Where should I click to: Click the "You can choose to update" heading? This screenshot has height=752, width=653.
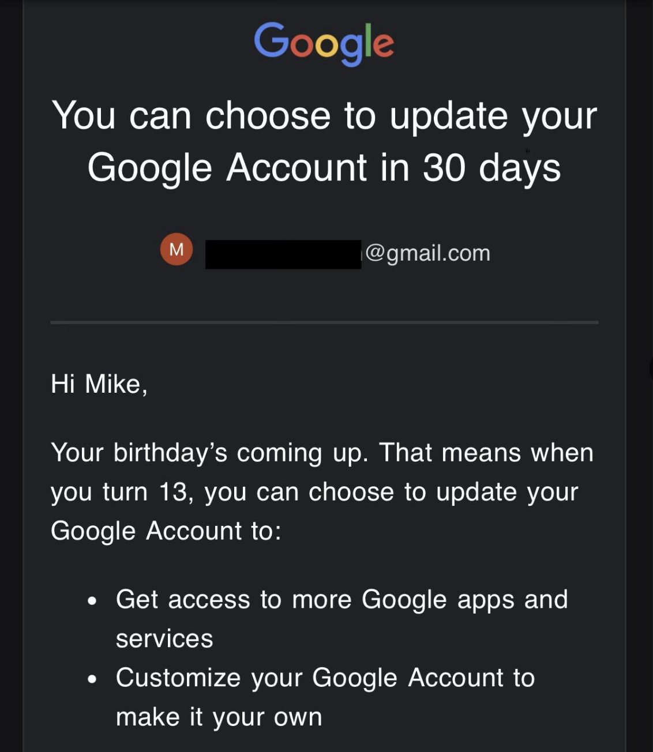tap(324, 116)
